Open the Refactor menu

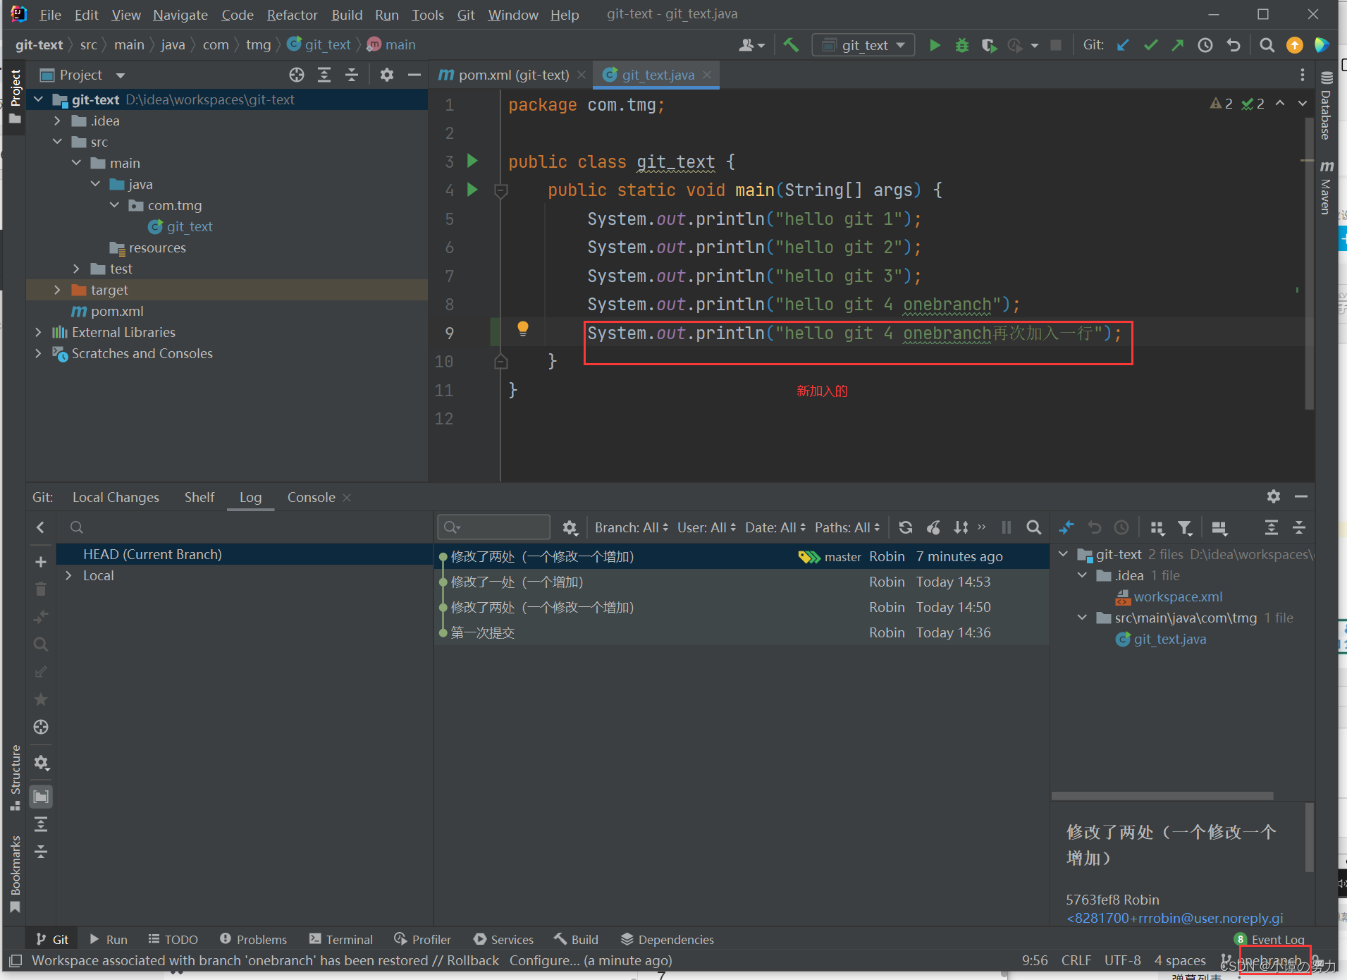(292, 15)
